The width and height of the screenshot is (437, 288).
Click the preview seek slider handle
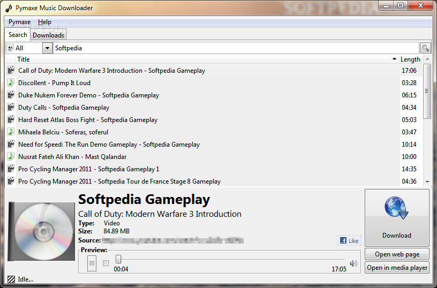tap(118, 259)
